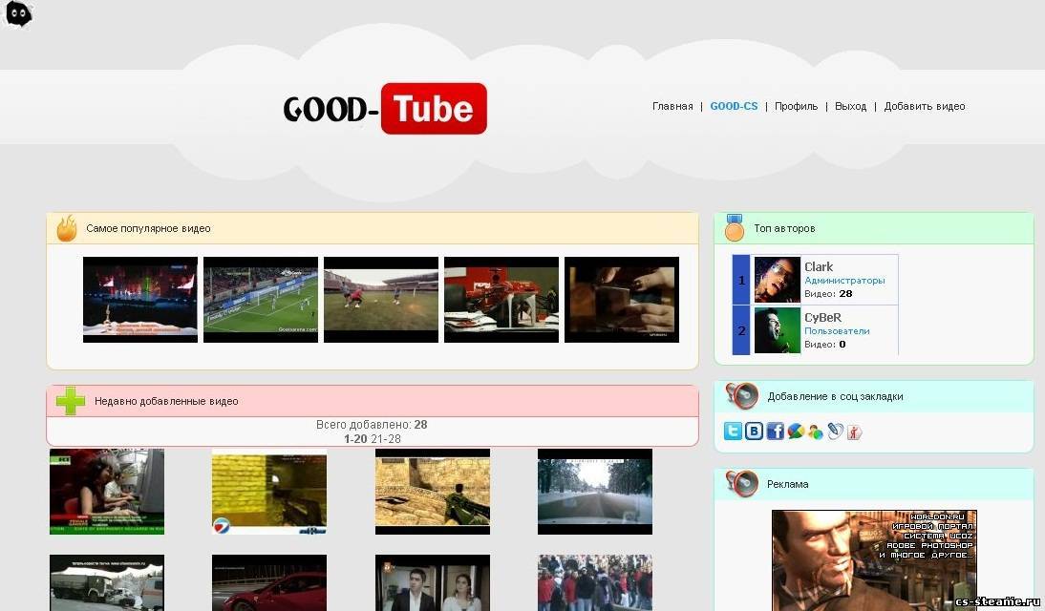Select the current page 1-20 in pagination
The image size is (1045, 611).
[355, 439]
